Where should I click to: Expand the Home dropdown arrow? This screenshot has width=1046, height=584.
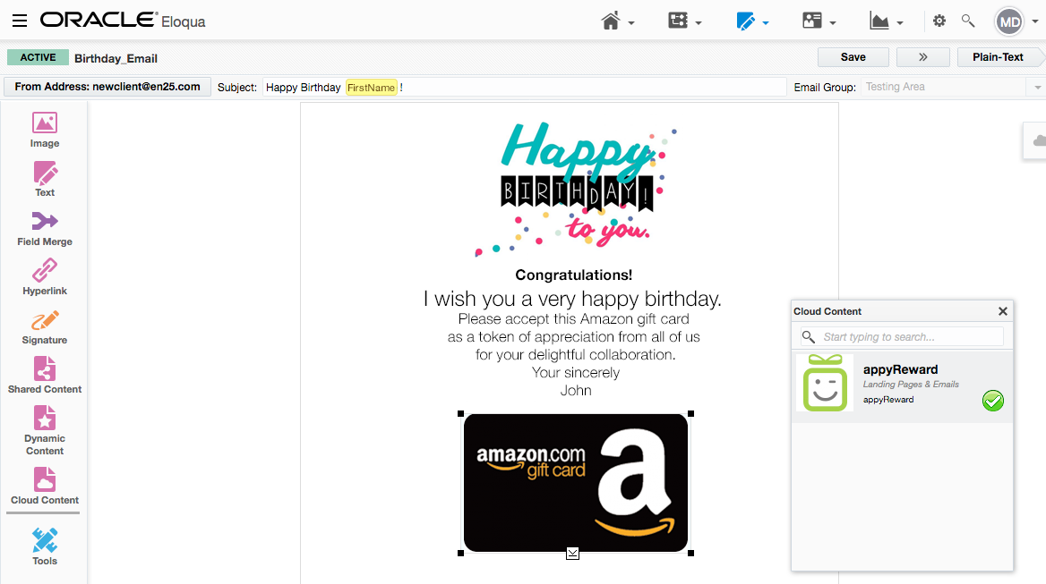(631, 23)
